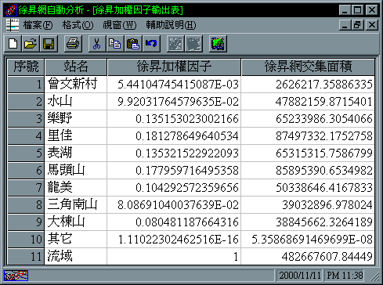Open the 格式(O) menu
This screenshot has width=383, height=285.
click(x=78, y=25)
